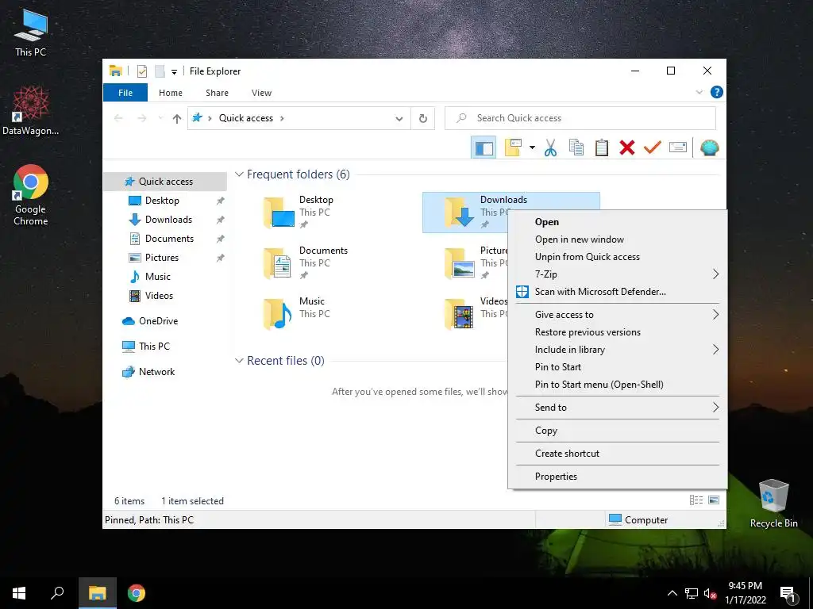Expand the address bar history dropdown

(x=399, y=119)
